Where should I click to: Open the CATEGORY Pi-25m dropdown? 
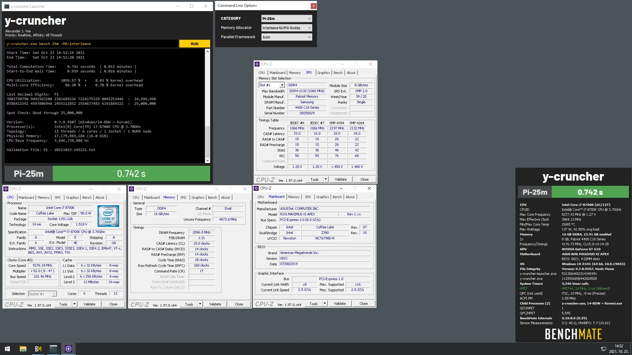point(287,18)
